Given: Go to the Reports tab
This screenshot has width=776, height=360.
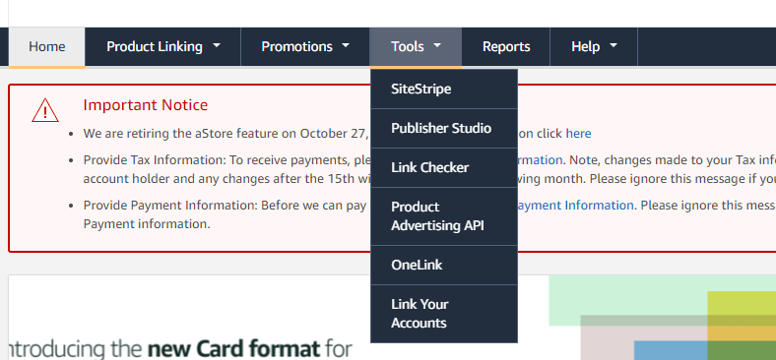Looking at the screenshot, I should click(506, 47).
